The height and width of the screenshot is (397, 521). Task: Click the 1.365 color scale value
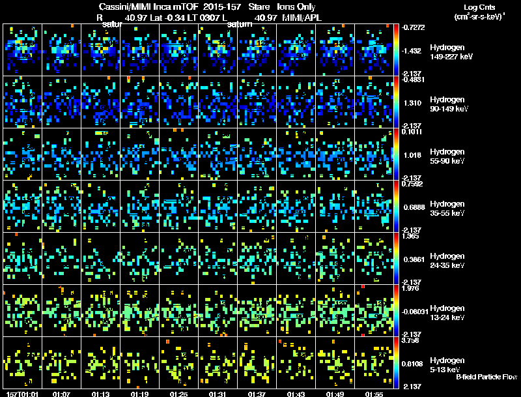pyautogui.click(x=410, y=236)
